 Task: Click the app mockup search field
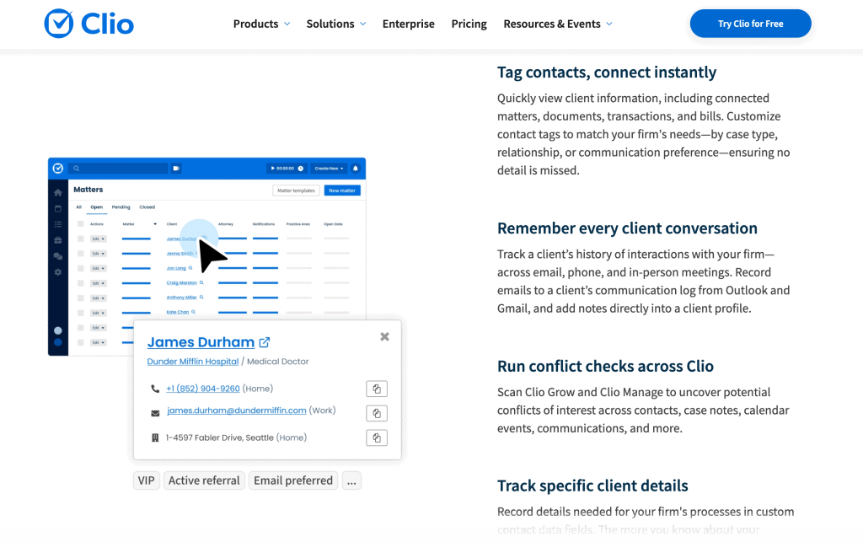click(119, 169)
